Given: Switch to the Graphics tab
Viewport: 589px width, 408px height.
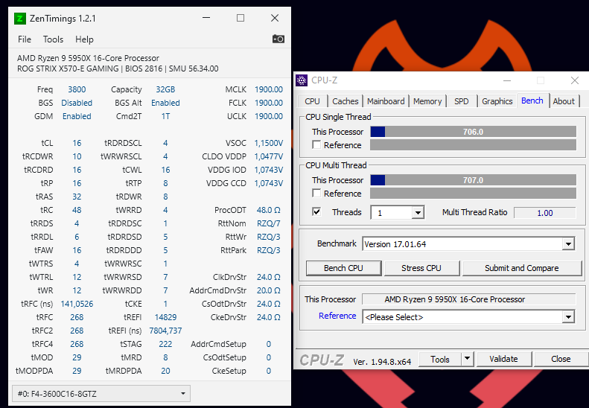Looking at the screenshot, I should (x=497, y=101).
